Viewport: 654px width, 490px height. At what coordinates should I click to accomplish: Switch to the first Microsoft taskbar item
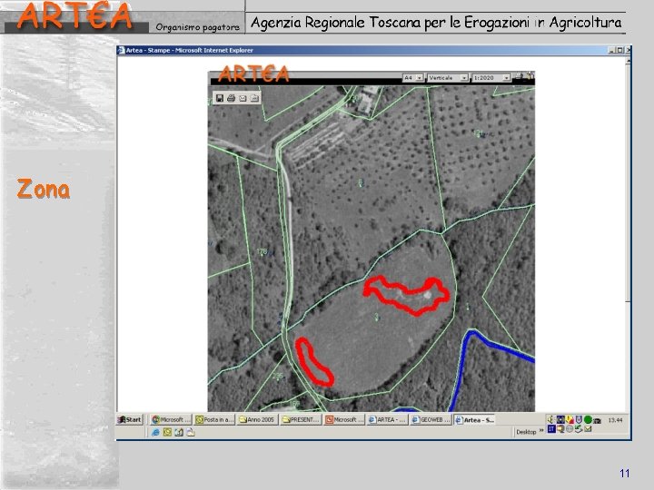171,419
